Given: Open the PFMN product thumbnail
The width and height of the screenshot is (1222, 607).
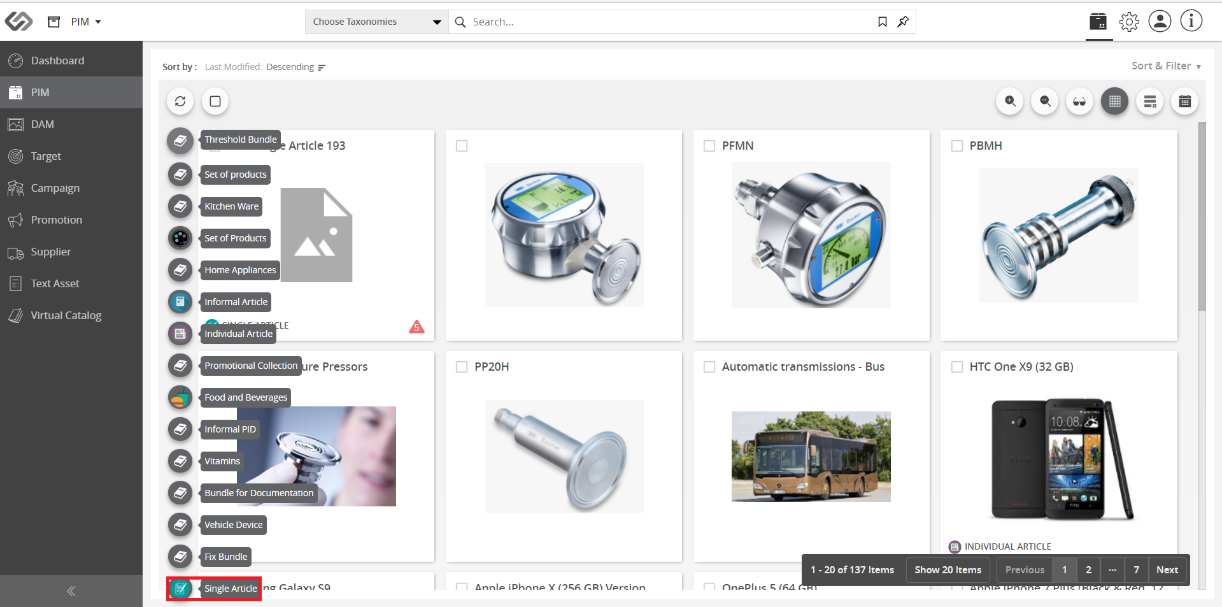Looking at the screenshot, I should tap(811, 235).
